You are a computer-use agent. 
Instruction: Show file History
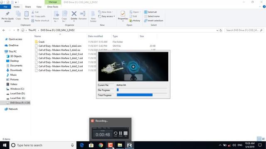tap(135, 20)
